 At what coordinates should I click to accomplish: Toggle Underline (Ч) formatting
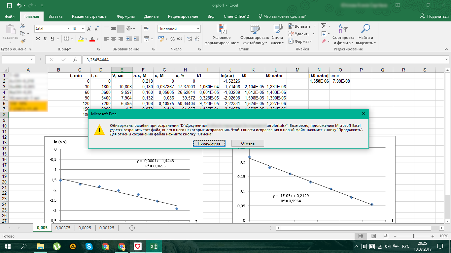pyautogui.click(x=52, y=39)
